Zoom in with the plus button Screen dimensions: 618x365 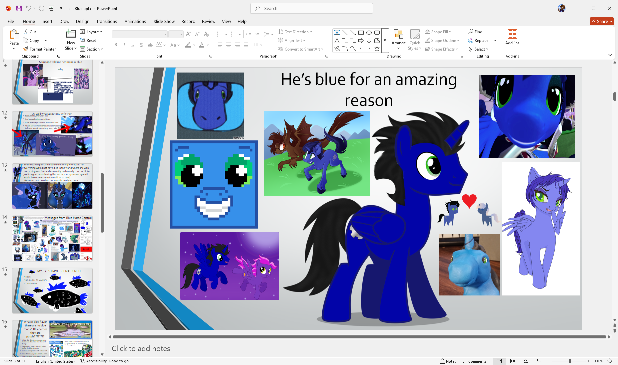[589, 361]
